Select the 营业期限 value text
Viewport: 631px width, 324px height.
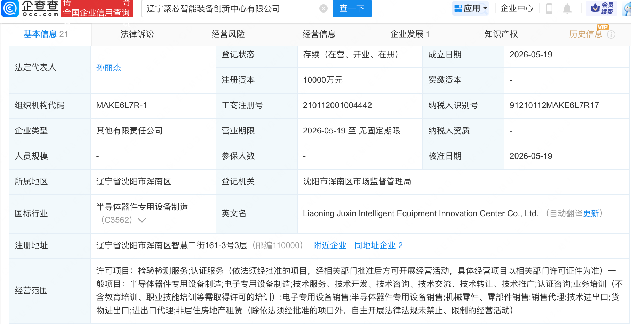[352, 131]
